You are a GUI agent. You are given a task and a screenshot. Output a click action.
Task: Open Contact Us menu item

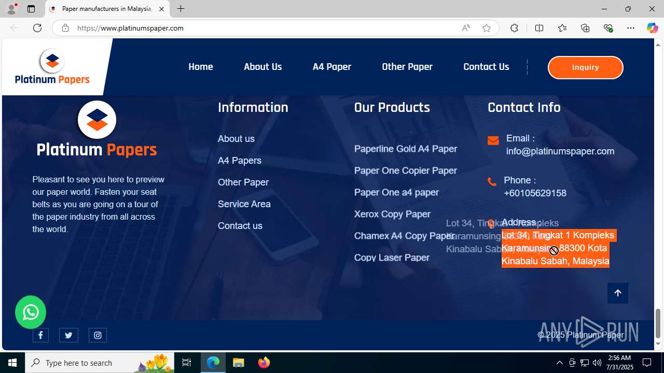[486, 67]
